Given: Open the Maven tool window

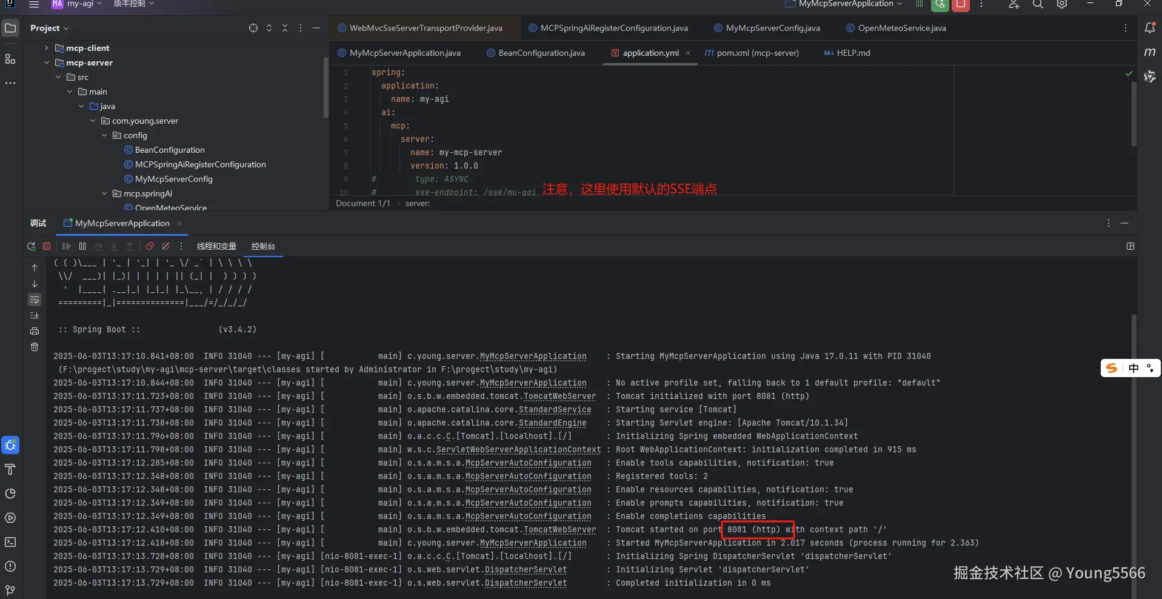Looking at the screenshot, I should [1150, 52].
